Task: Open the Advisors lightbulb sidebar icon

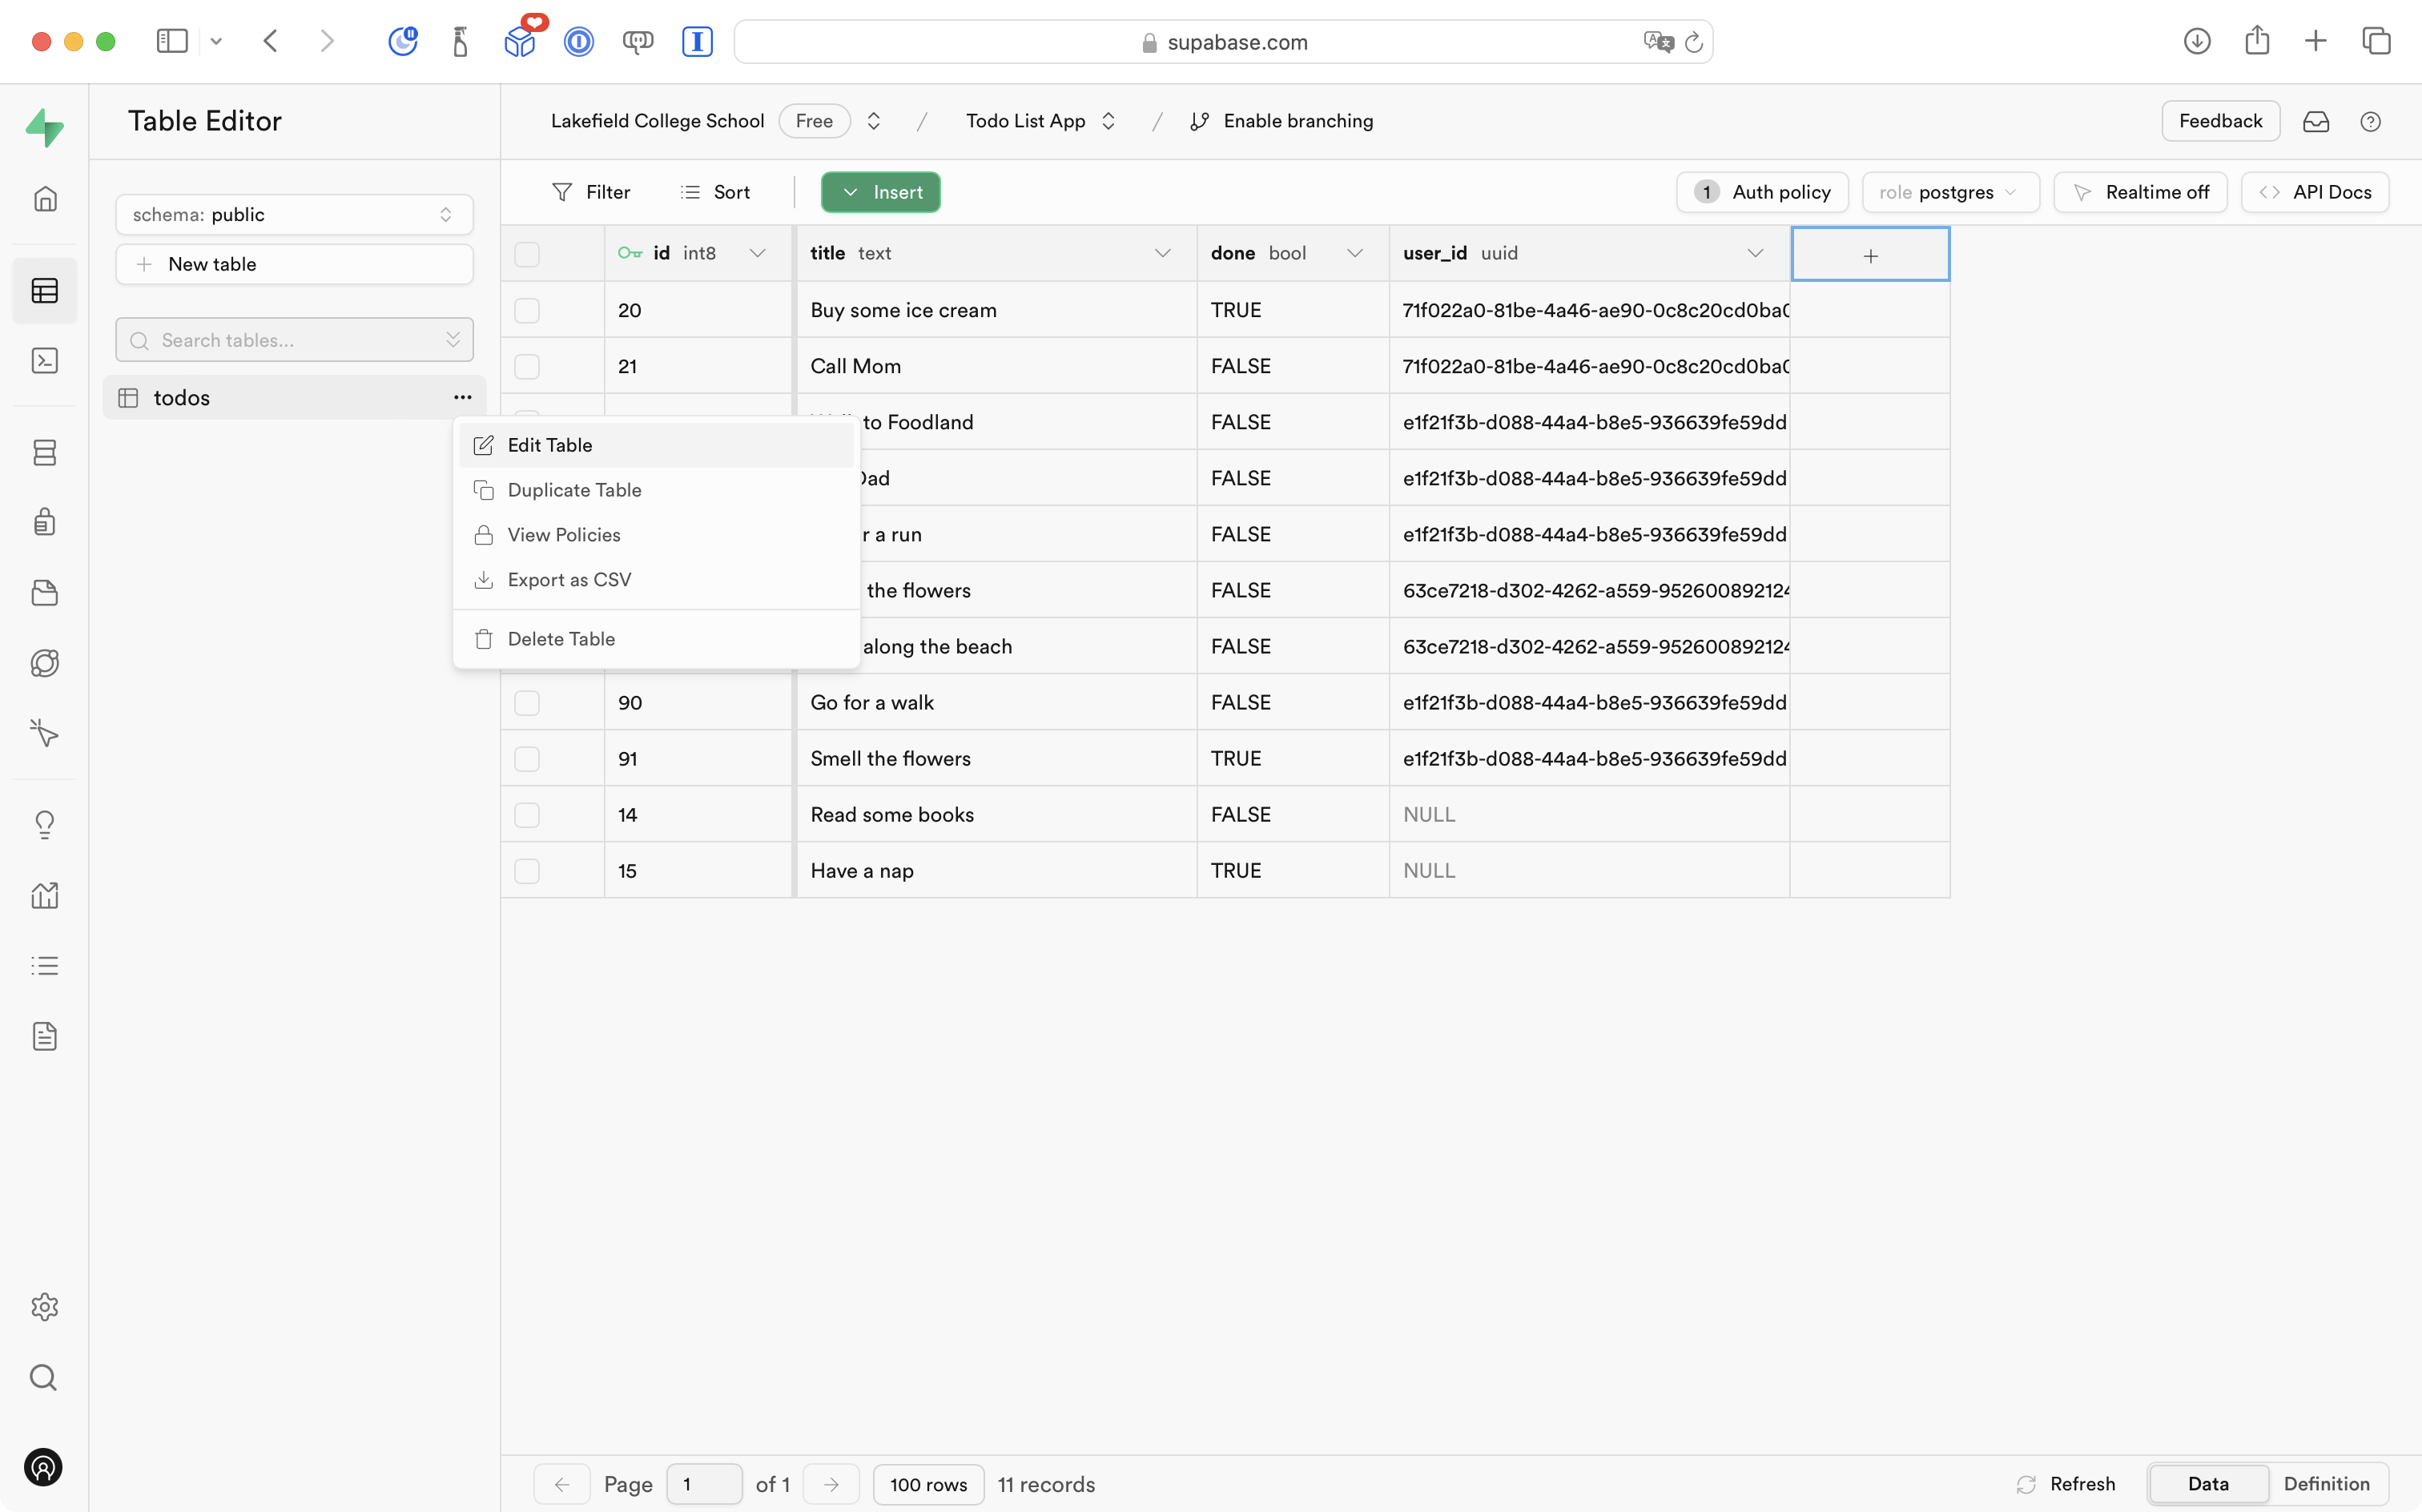Action: click(x=45, y=824)
